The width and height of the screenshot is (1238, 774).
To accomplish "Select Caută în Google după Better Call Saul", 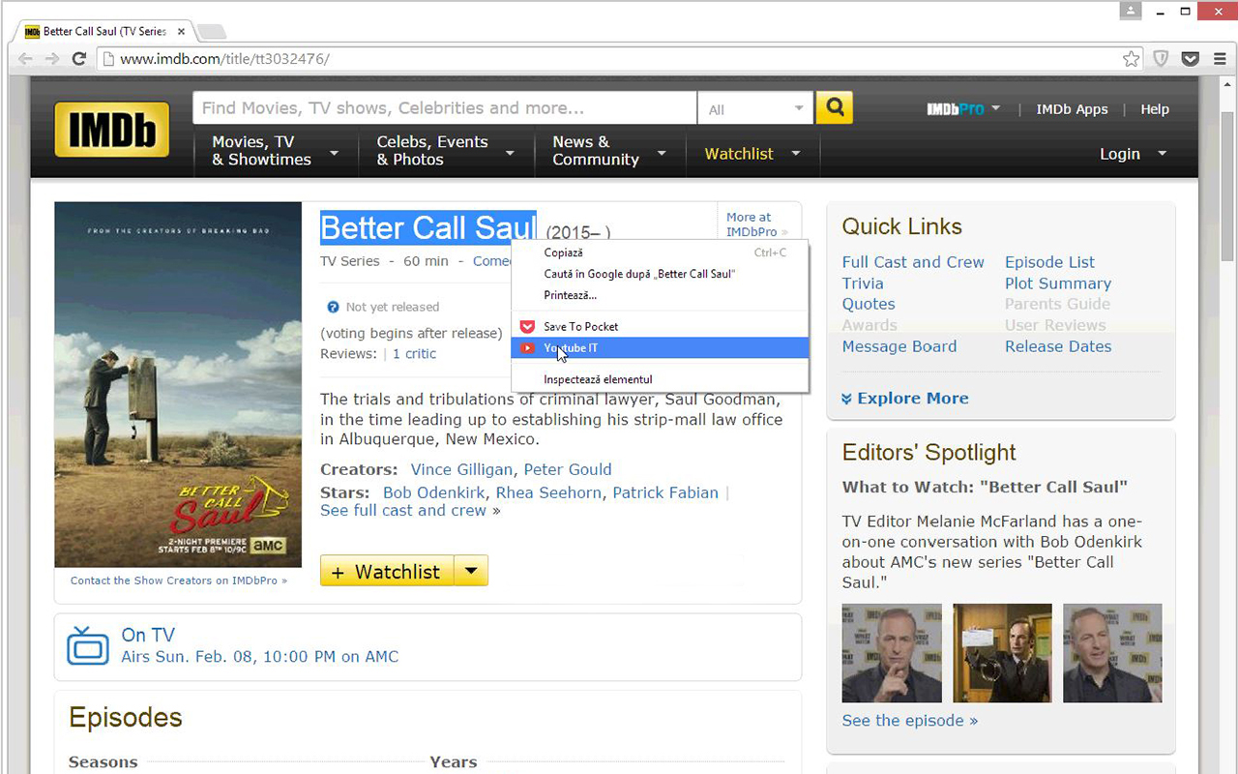I will coord(660,274).
